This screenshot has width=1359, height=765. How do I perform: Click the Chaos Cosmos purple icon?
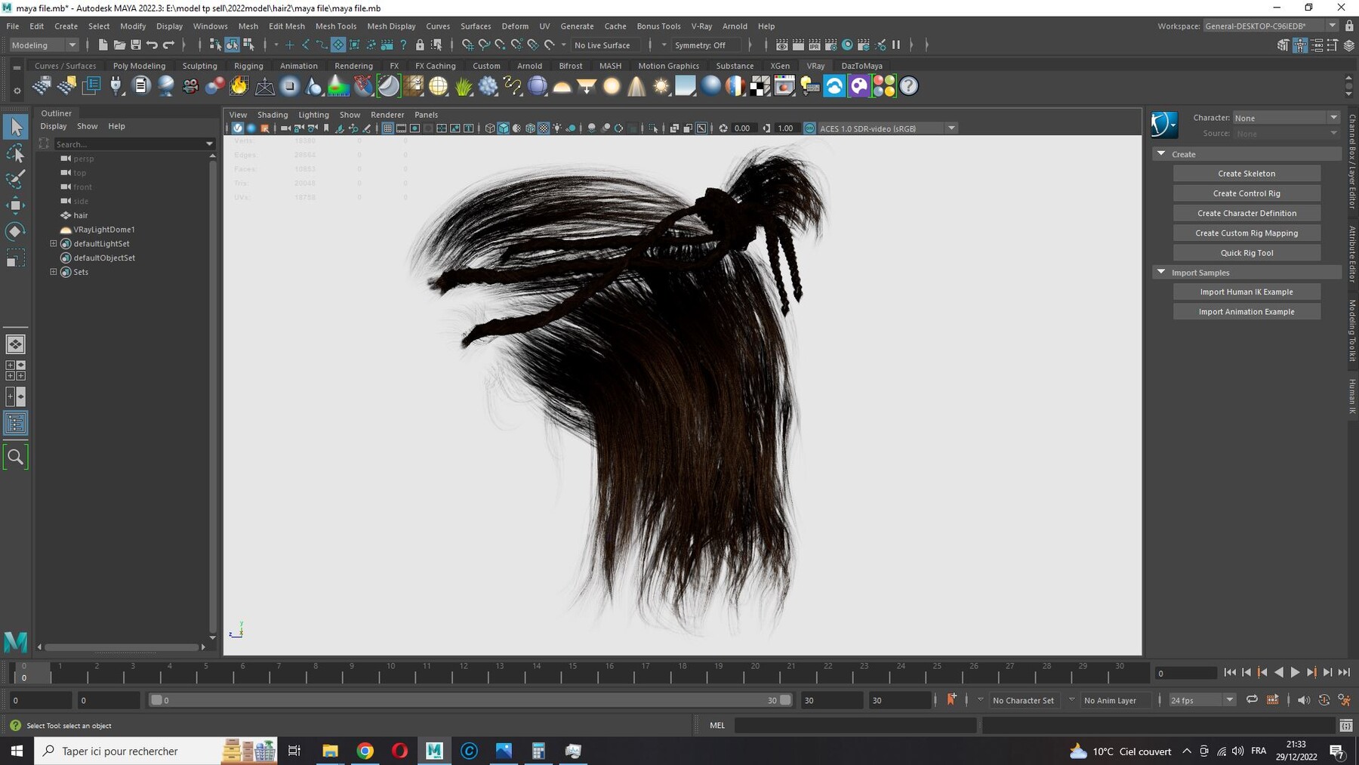point(859,86)
